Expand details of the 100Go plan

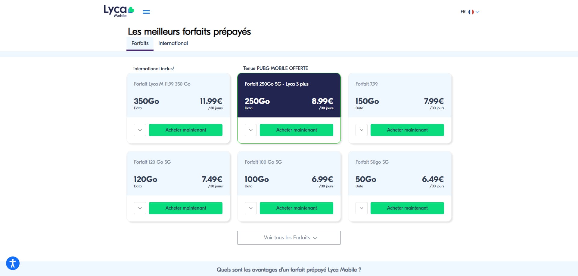click(x=251, y=208)
